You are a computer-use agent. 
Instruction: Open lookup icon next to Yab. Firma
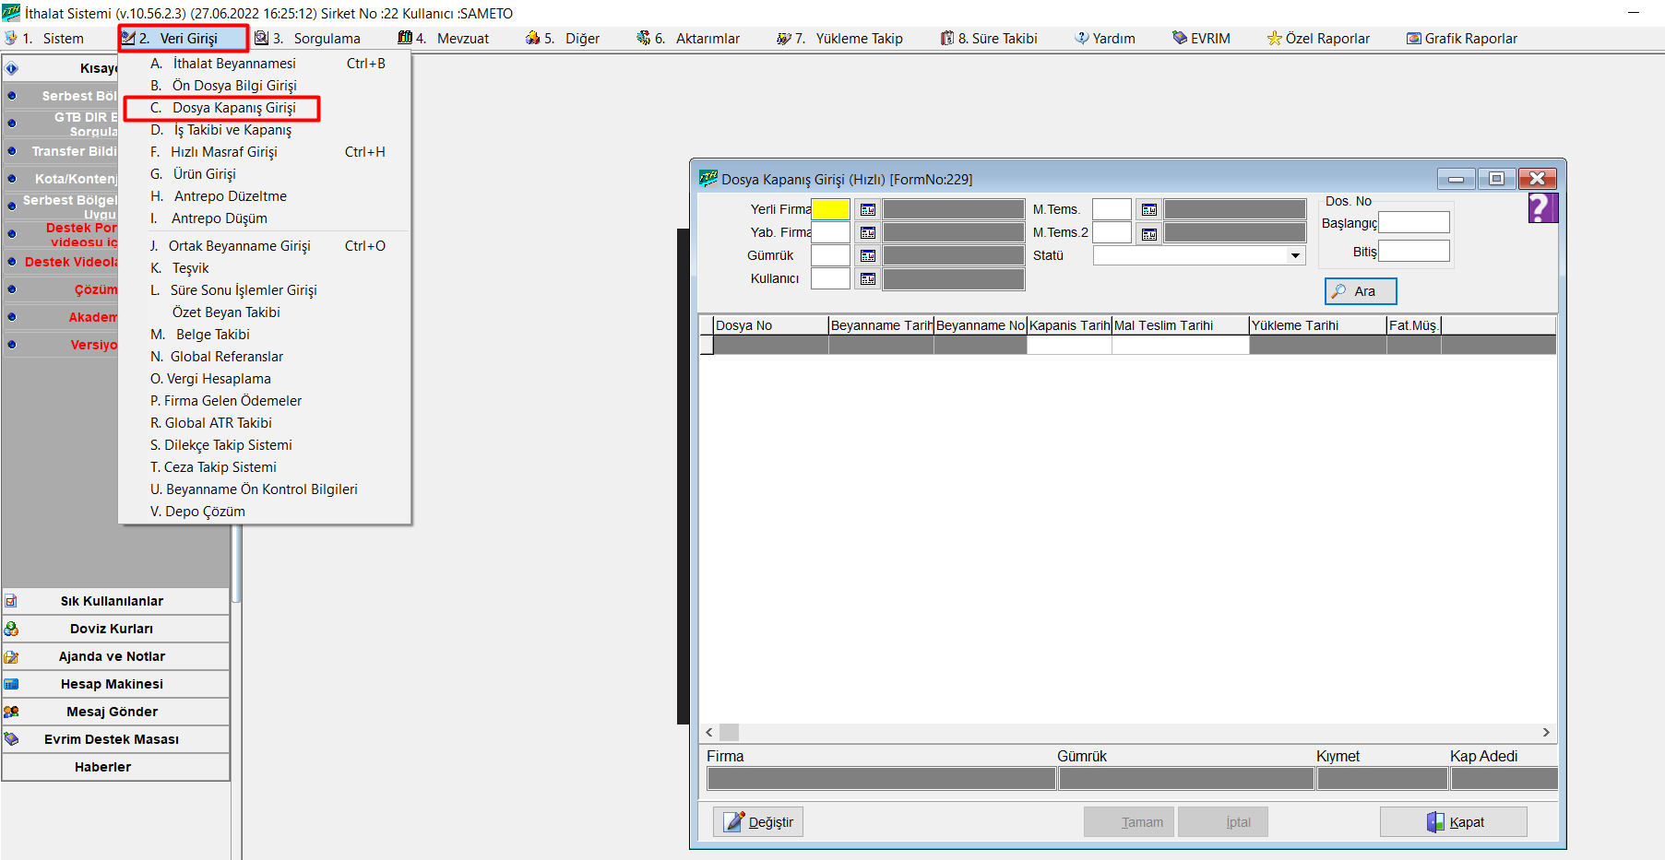pyautogui.click(x=867, y=233)
